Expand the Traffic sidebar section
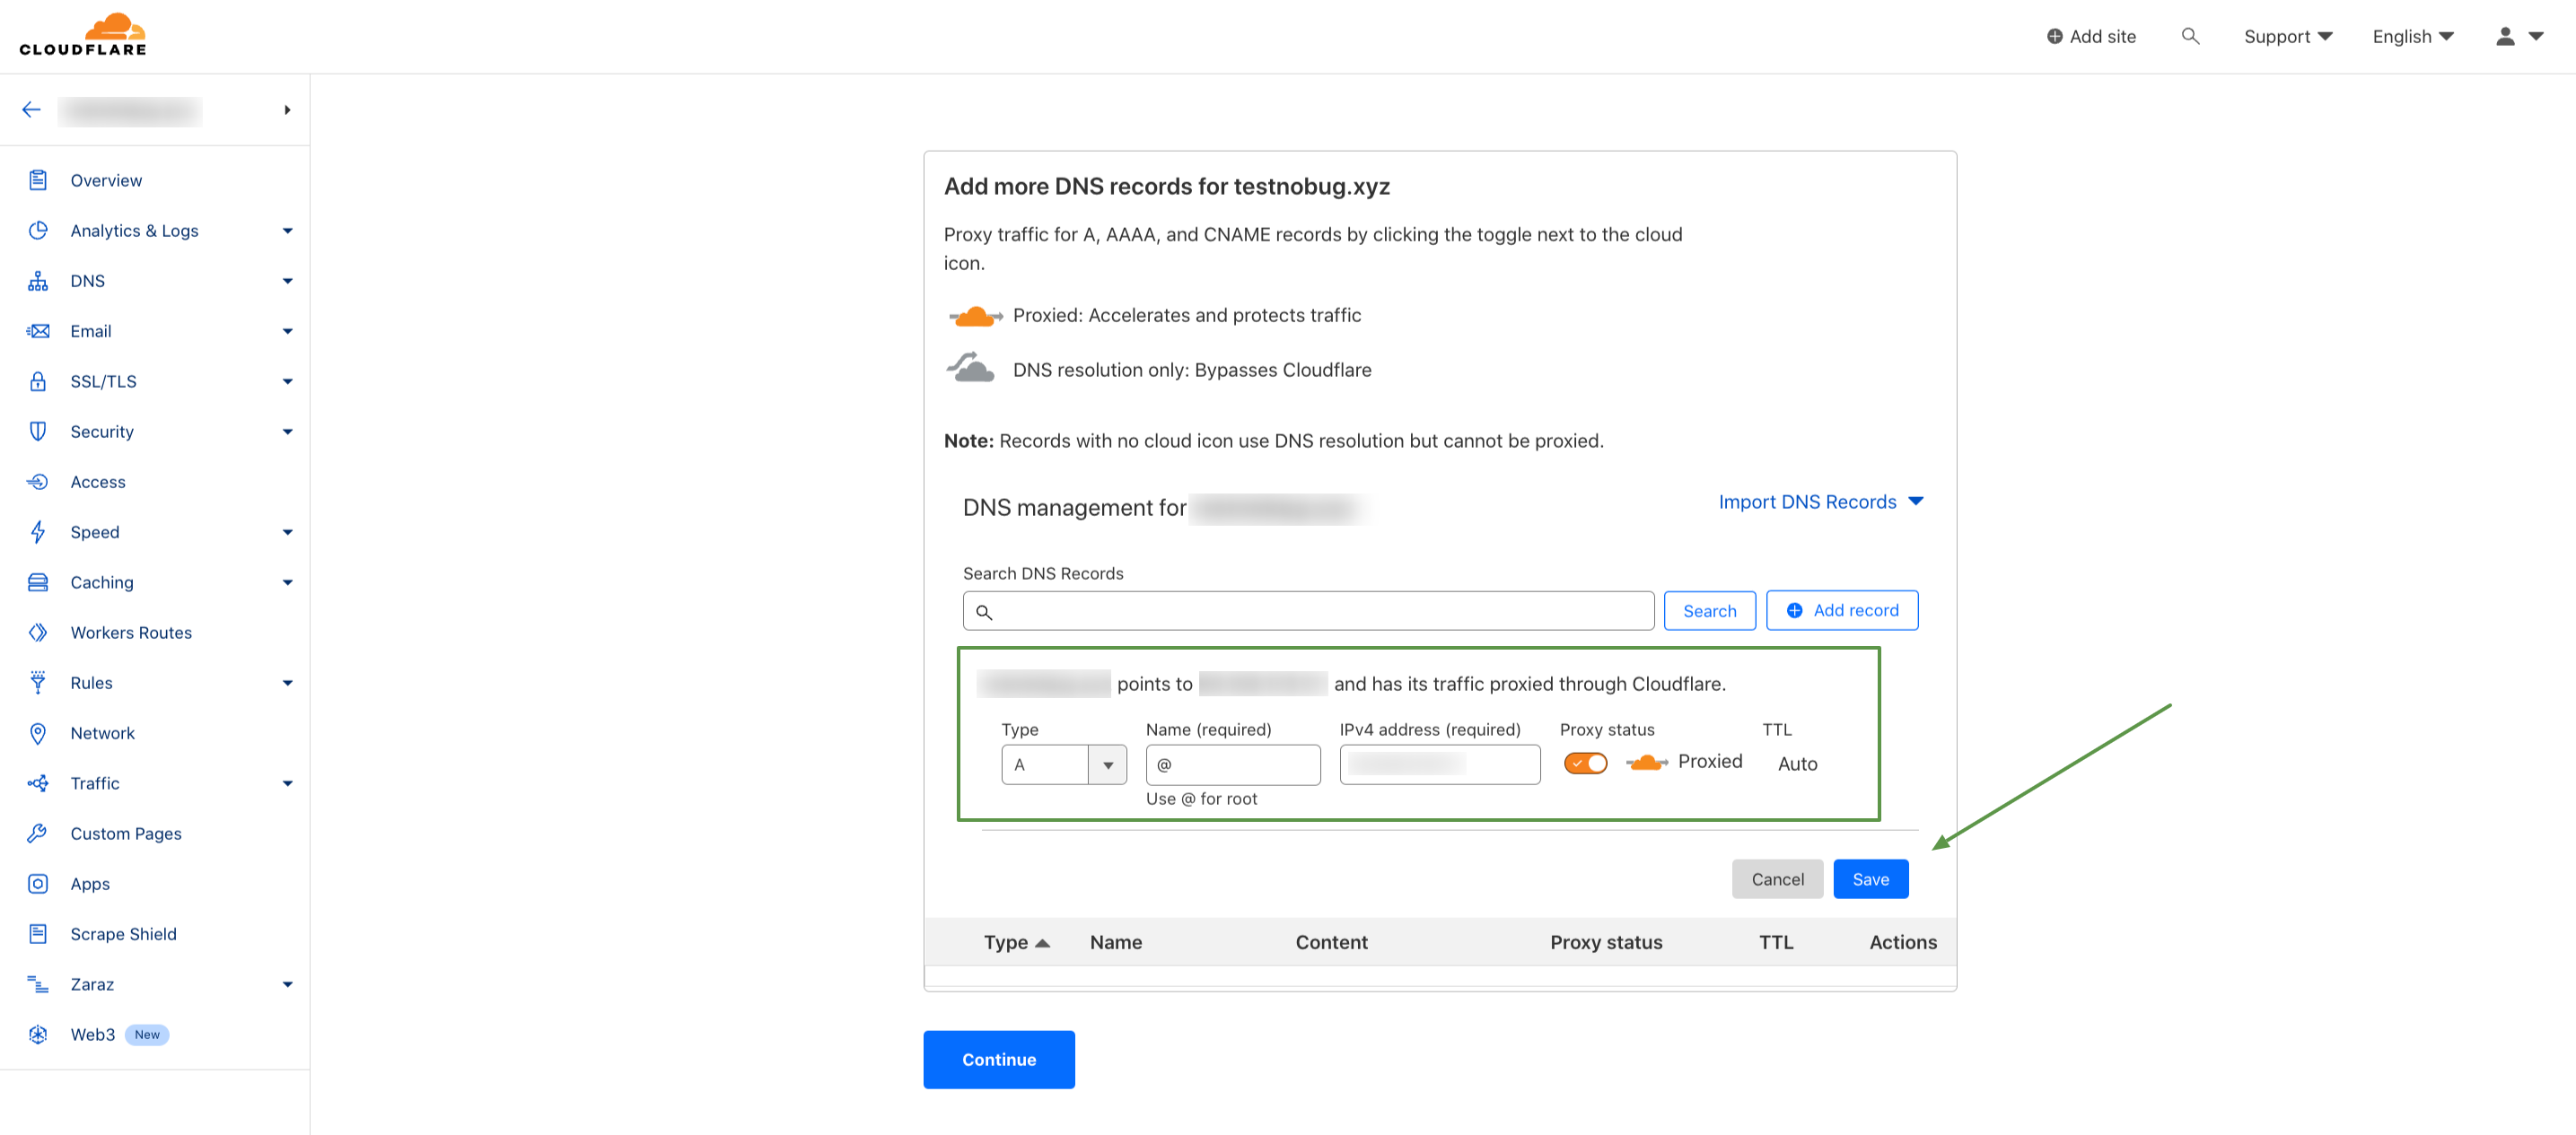2576x1135 pixels. click(288, 783)
